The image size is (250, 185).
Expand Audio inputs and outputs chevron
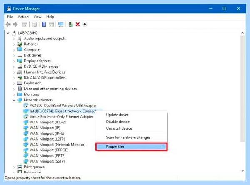tap(14, 39)
